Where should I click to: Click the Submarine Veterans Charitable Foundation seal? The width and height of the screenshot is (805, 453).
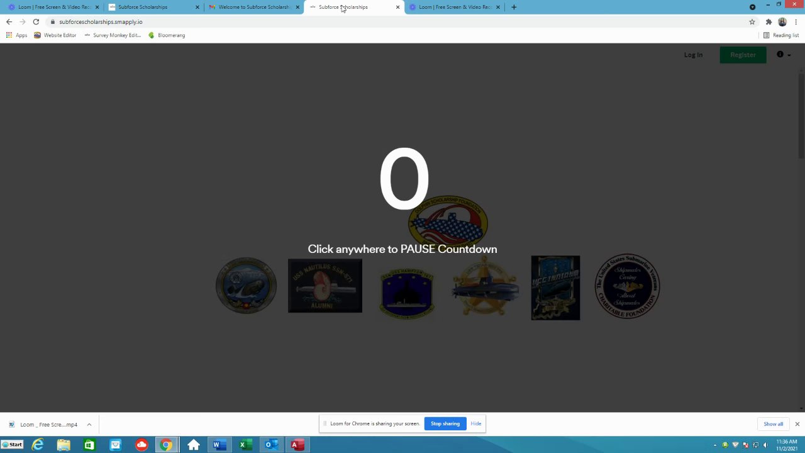point(627,286)
